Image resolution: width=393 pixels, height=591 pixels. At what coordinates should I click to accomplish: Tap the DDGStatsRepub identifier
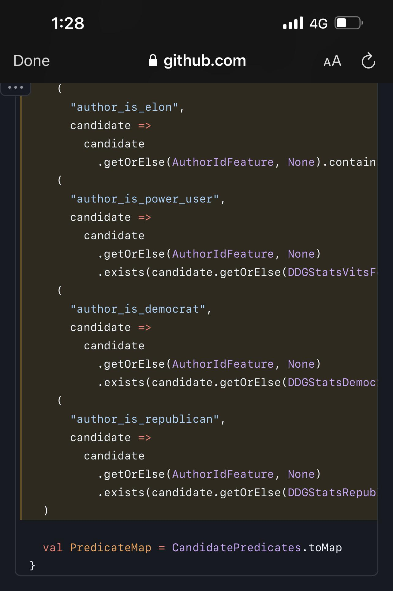pyautogui.click(x=332, y=492)
